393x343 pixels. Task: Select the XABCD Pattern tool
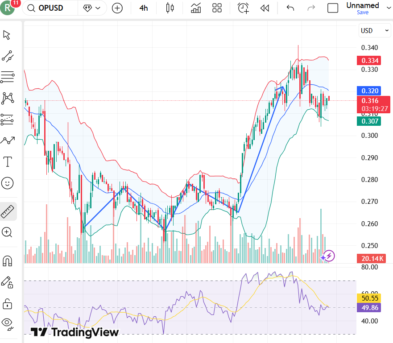[7, 98]
